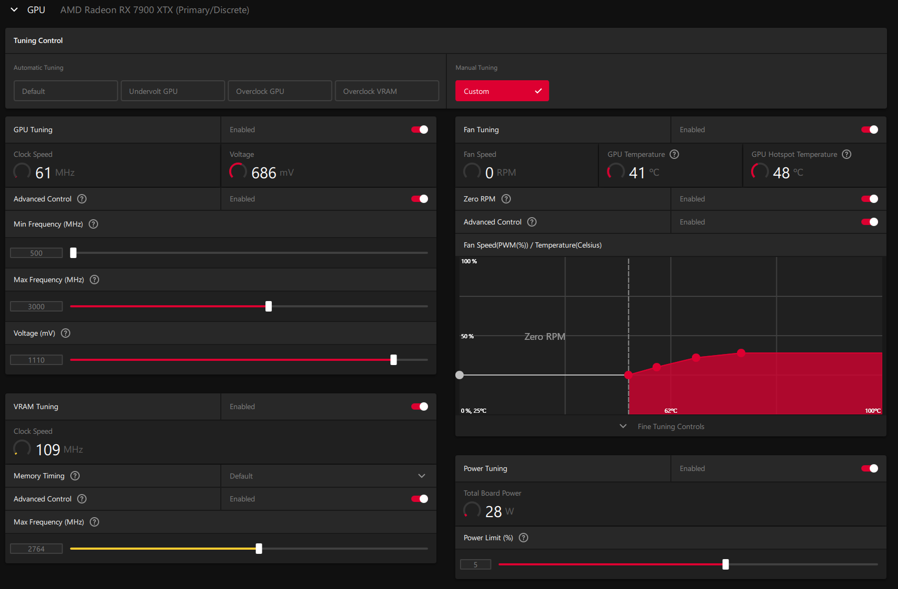
Task: Click help icon next to Min Frequency (MHz)
Action: coord(93,224)
